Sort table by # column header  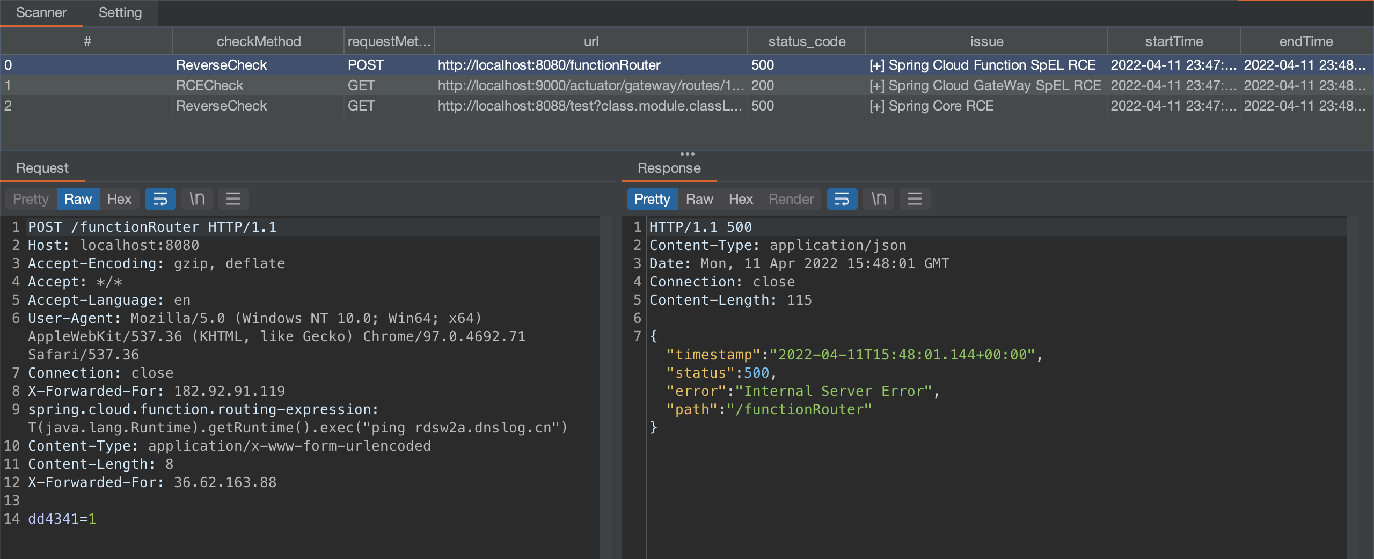[x=87, y=41]
